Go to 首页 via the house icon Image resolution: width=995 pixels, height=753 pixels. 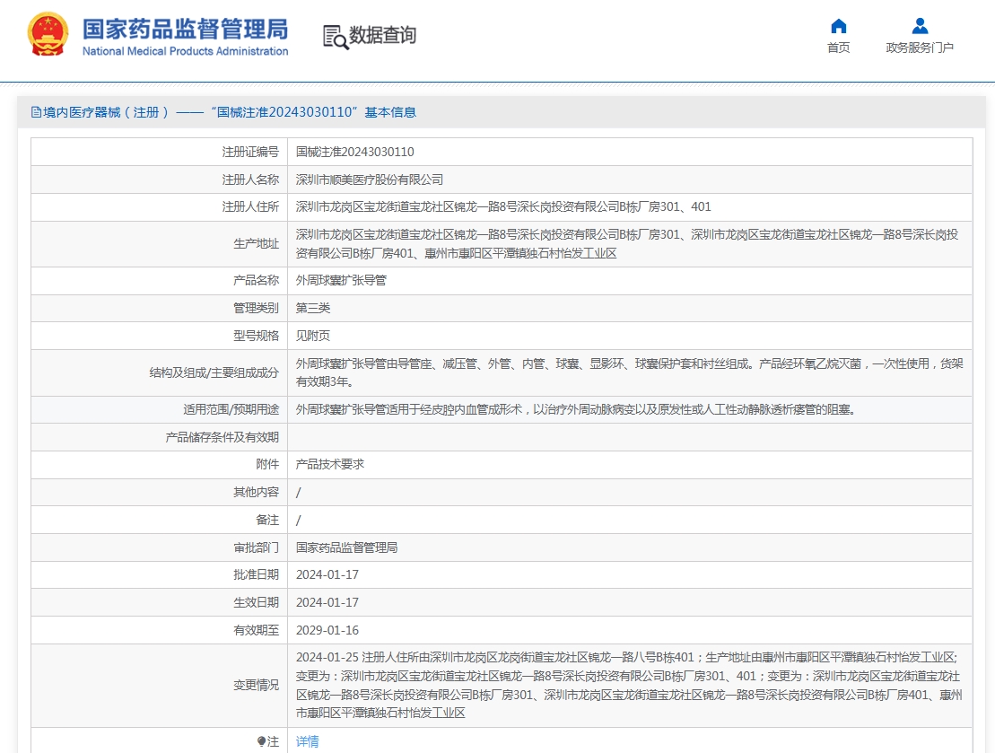pos(838,26)
